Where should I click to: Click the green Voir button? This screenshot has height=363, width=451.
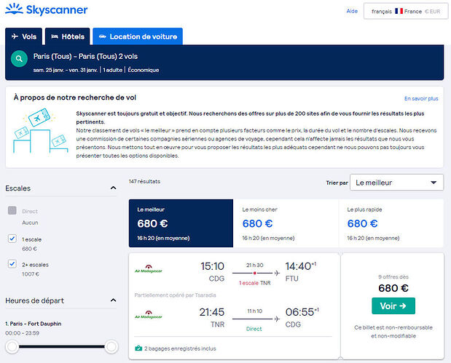coord(393,306)
